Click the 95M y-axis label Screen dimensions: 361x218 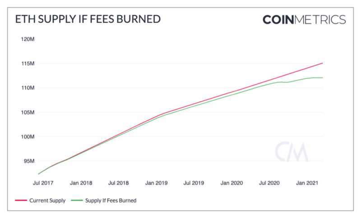(x=29, y=161)
